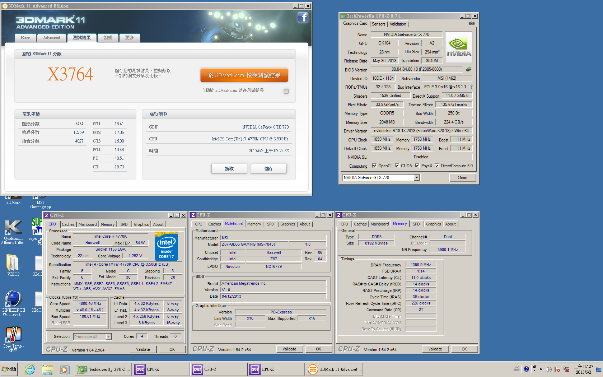The width and height of the screenshot is (603, 377).
Task: Click the action center flag tray icon
Action: coord(557,369)
